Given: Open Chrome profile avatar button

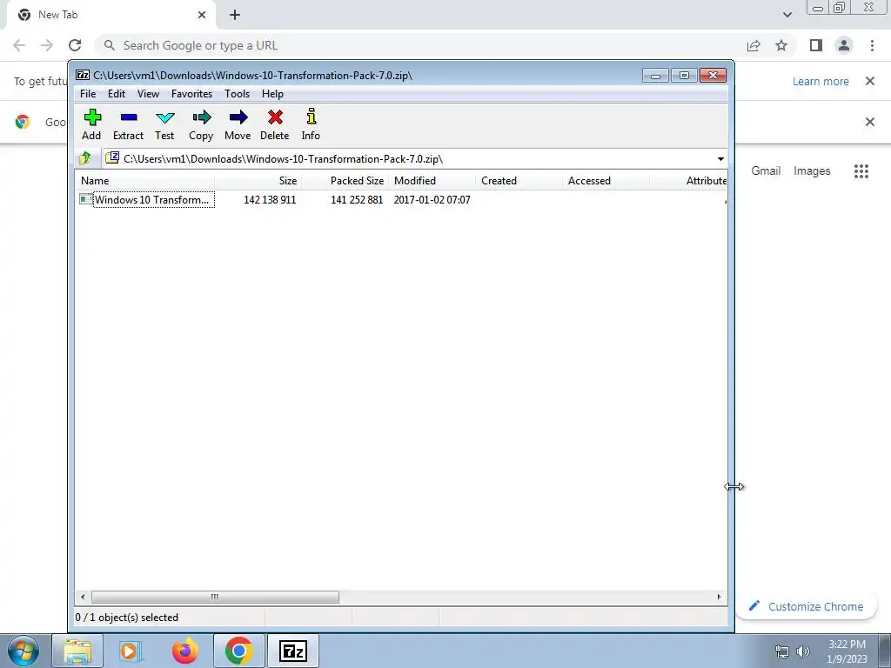Looking at the screenshot, I should pos(844,45).
